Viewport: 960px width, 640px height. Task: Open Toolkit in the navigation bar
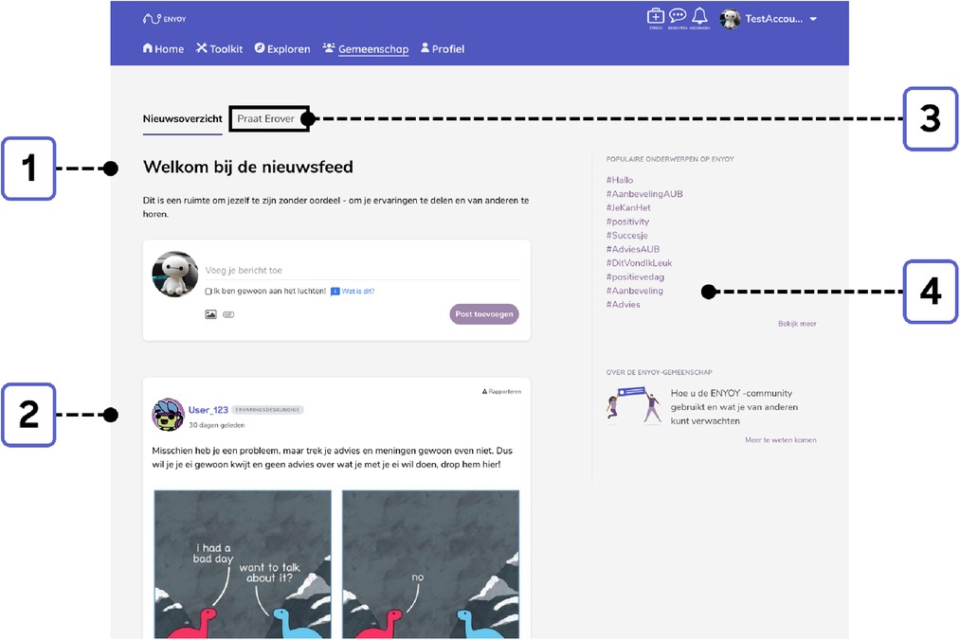(219, 49)
